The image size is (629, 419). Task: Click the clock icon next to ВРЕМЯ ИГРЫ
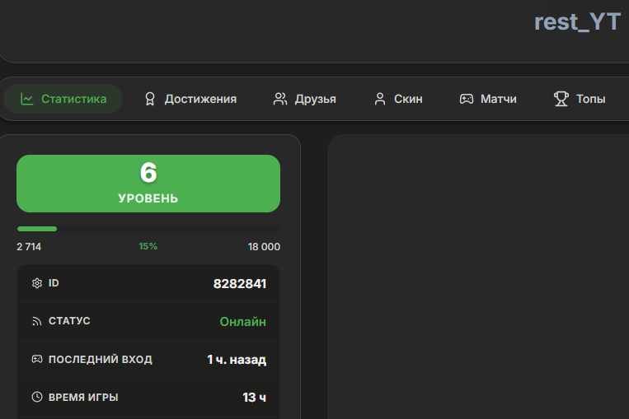coord(37,397)
